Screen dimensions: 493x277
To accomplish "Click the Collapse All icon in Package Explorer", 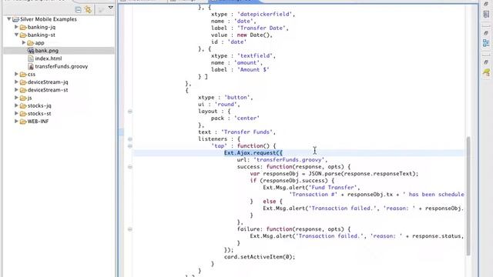I will coord(78,10).
